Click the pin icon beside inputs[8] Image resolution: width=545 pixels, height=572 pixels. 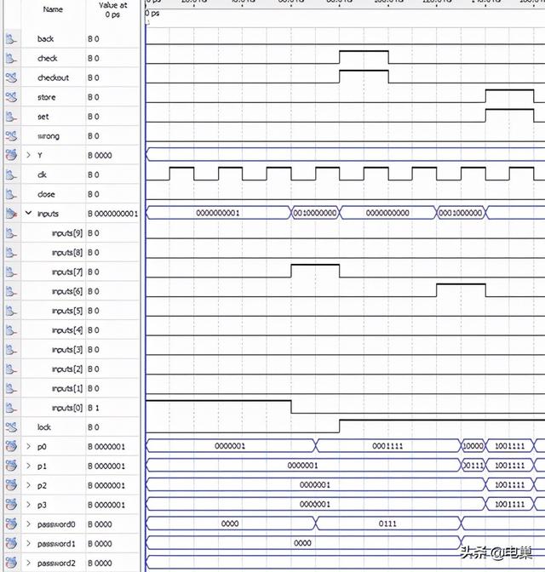click(11, 252)
